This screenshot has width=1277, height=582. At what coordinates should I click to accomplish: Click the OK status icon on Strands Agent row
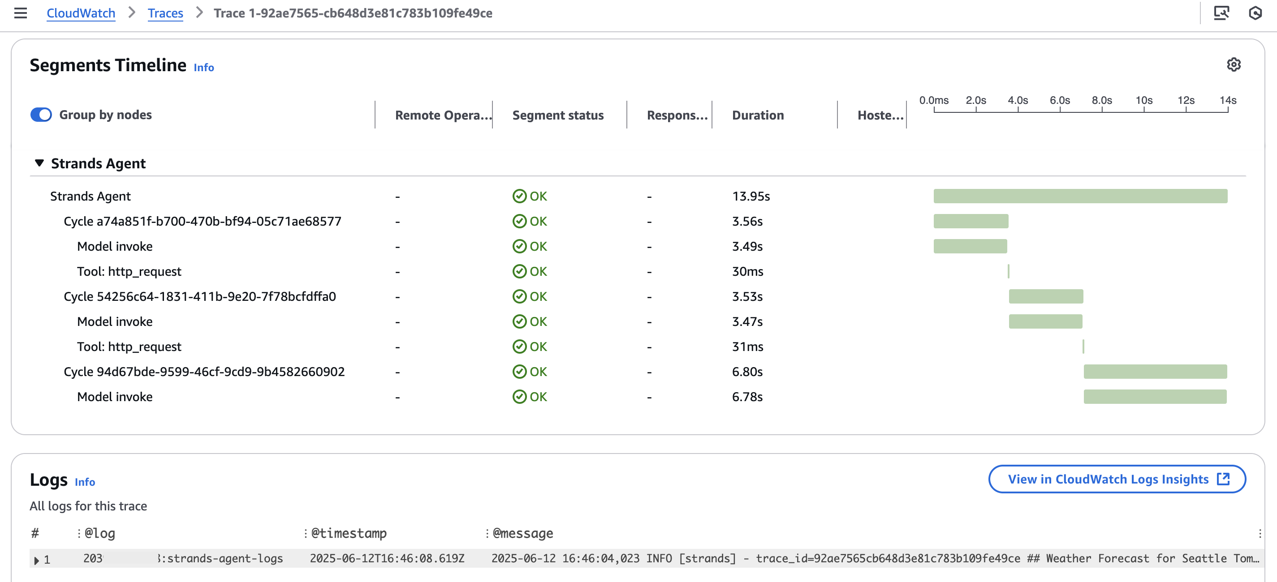coord(519,196)
